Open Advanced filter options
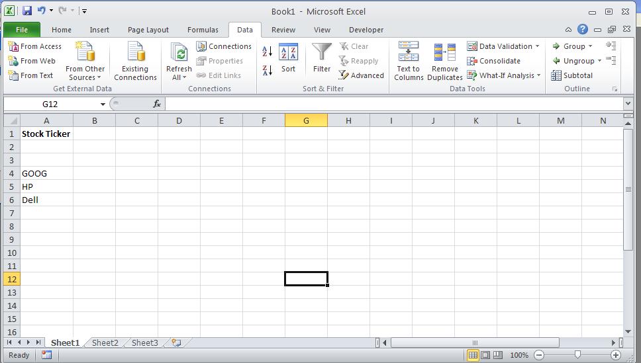 pyautogui.click(x=362, y=75)
